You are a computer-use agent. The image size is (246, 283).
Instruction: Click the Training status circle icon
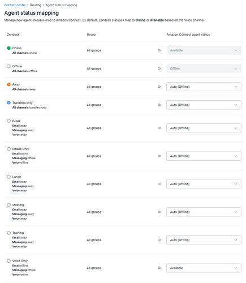[8, 233]
